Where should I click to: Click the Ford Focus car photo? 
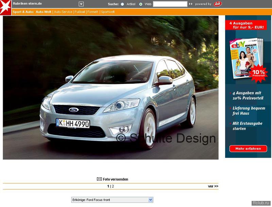coord(111,88)
